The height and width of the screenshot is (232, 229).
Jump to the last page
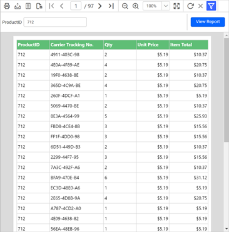pos(111,6)
